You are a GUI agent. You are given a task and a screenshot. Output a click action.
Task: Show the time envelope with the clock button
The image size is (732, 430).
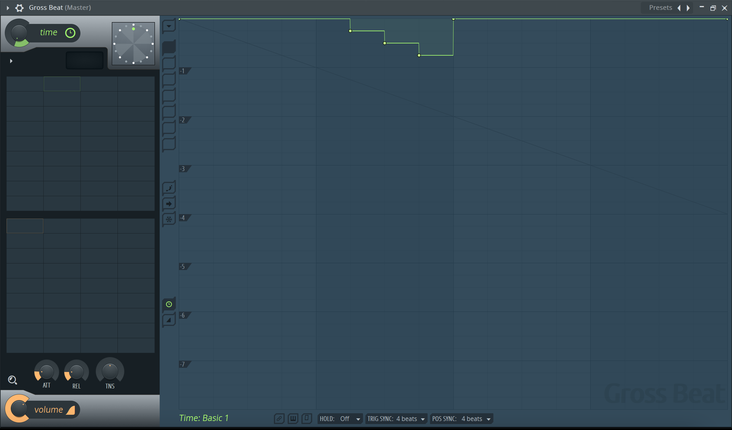click(169, 304)
